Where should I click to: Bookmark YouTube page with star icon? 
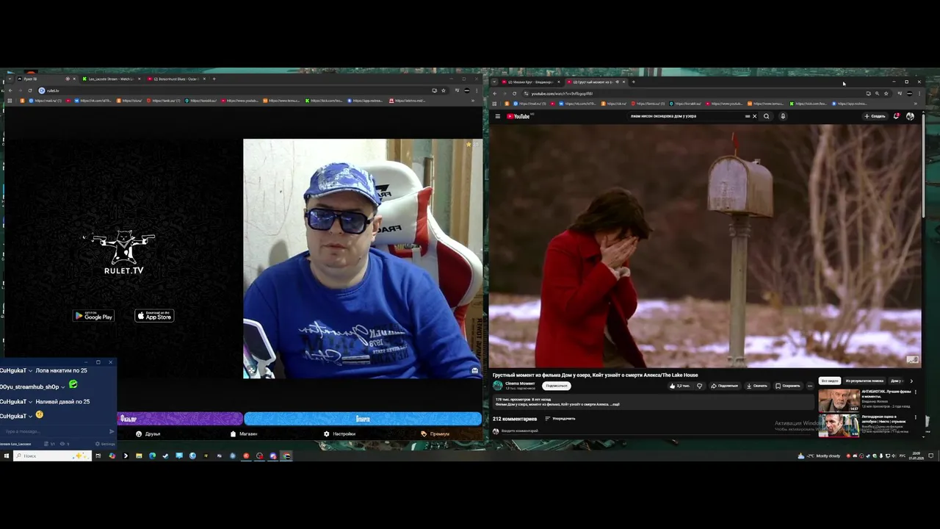tap(886, 93)
